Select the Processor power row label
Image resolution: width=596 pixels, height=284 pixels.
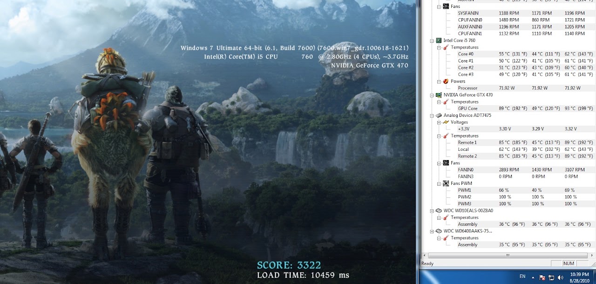click(467, 88)
